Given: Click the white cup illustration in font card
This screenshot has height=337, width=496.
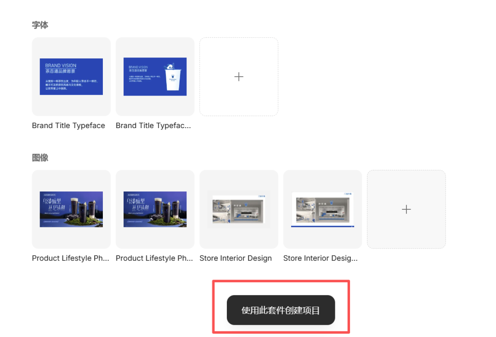Looking at the screenshot, I should point(173,78).
